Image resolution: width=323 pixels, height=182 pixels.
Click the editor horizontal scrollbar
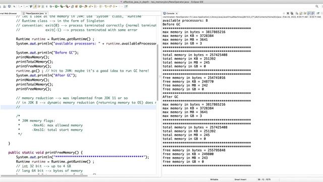(x=44, y=176)
